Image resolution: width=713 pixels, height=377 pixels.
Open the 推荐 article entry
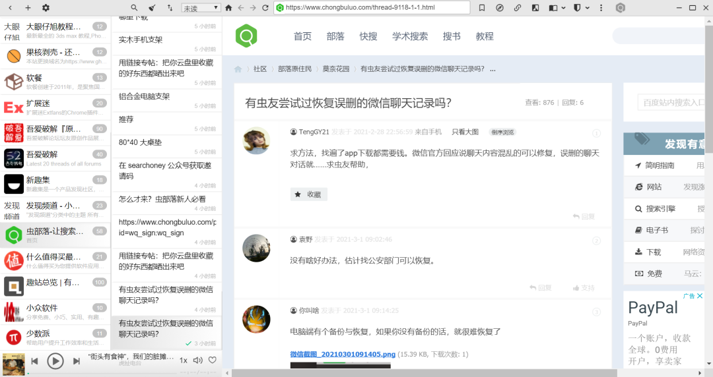[167, 123]
